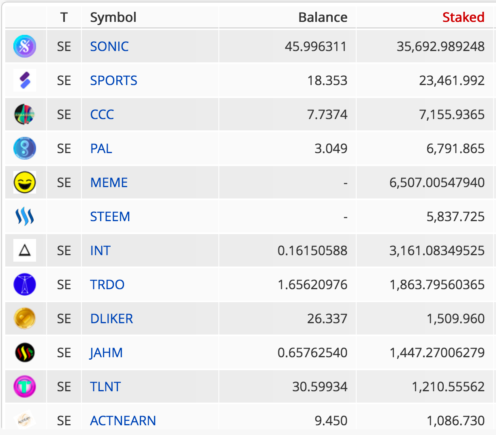Click the JAHM token icon

click(25, 352)
